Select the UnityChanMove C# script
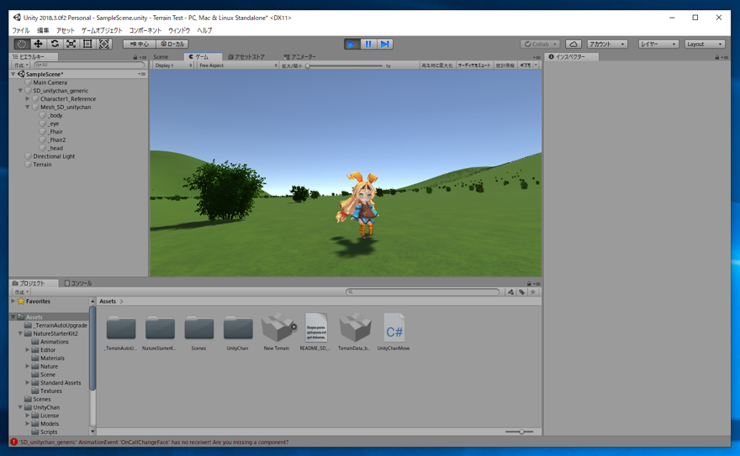The height and width of the screenshot is (456, 740). click(x=394, y=332)
